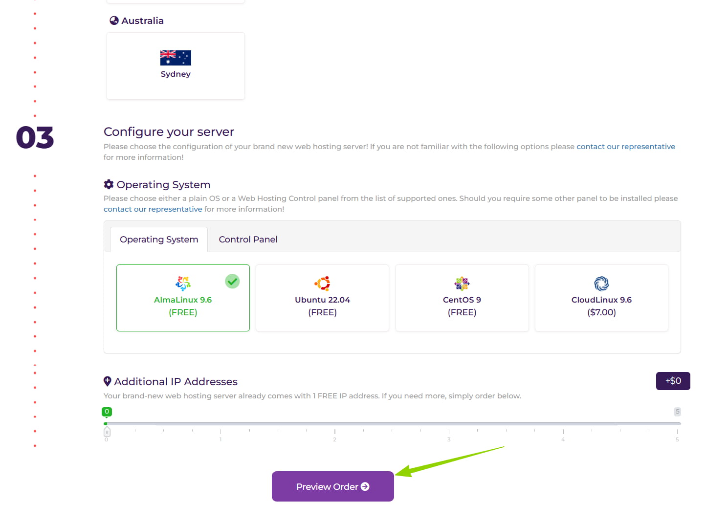Click the Ubuntu logo icon
Image resolution: width=706 pixels, height=525 pixels.
click(322, 284)
